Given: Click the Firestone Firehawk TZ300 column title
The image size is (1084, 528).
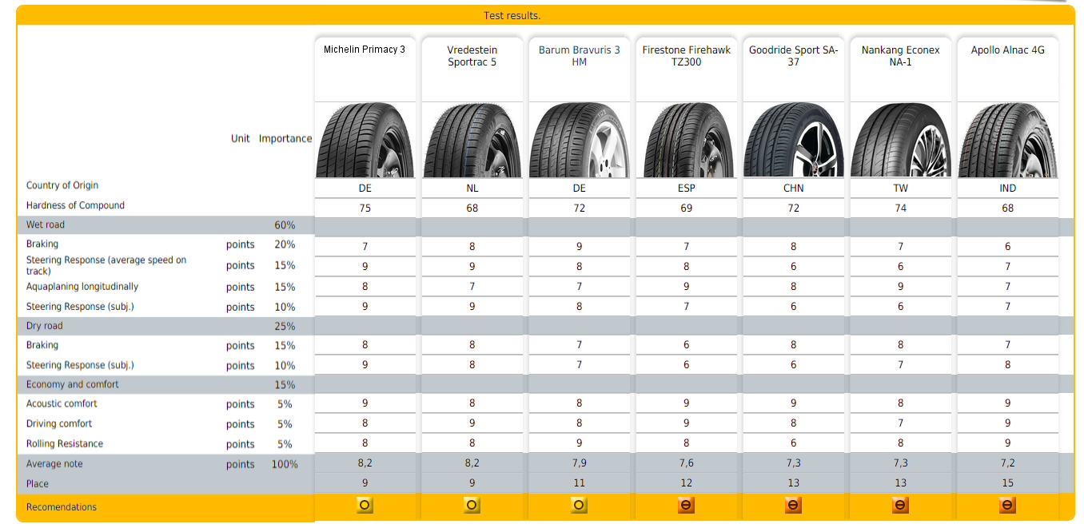Looking at the screenshot, I should (687, 56).
